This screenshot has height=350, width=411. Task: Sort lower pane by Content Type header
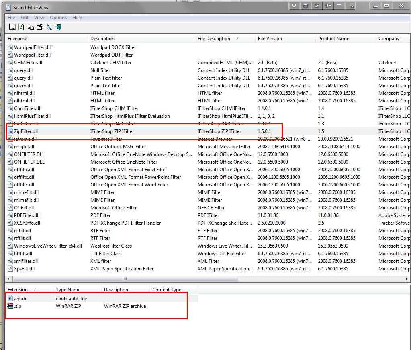[174, 289]
